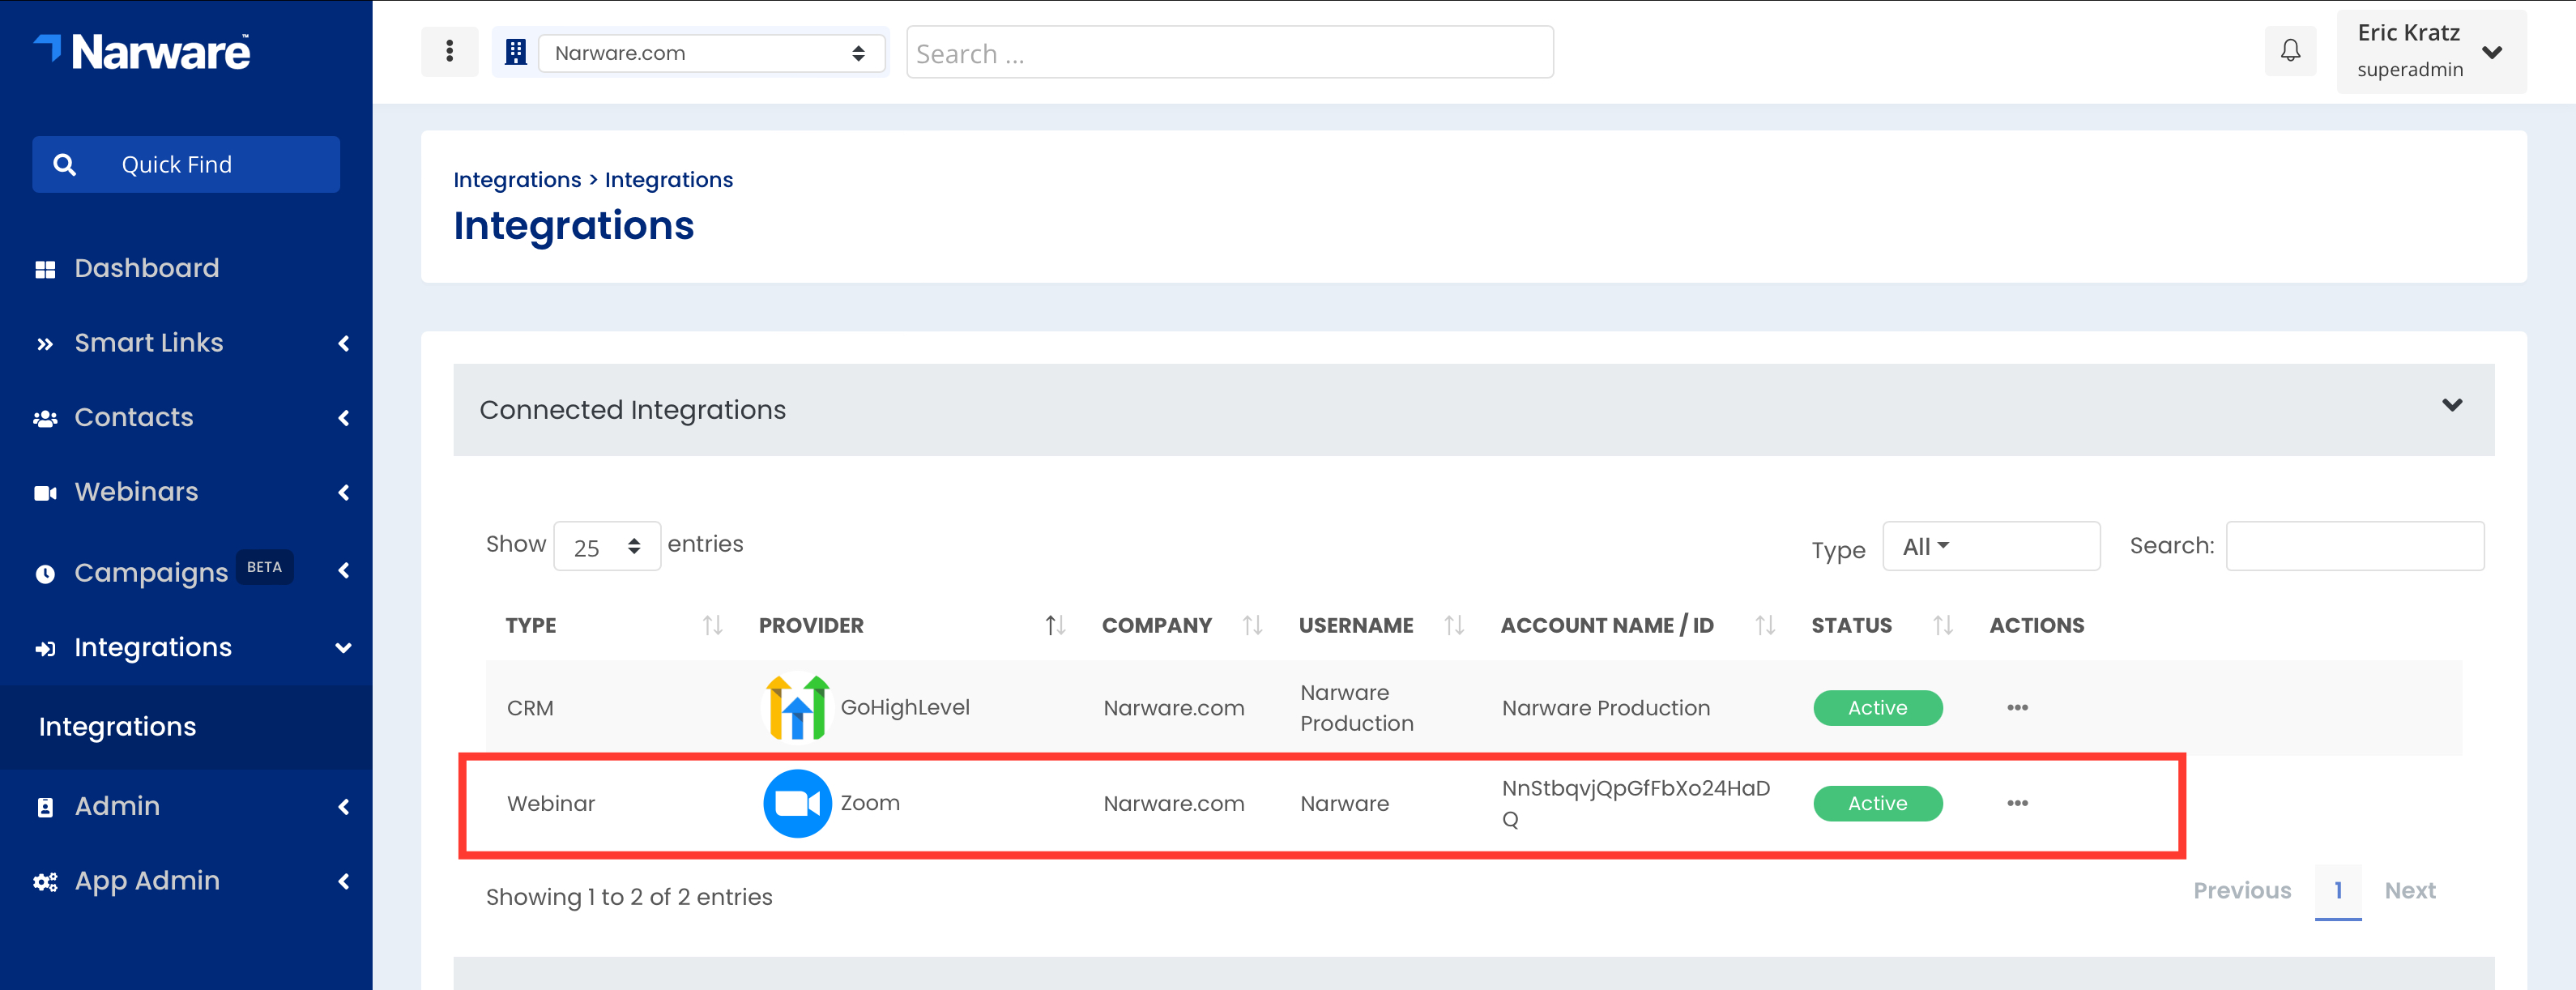Image resolution: width=2576 pixels, height=990 pixels.
Task: Click the Contacts people icon
Action: pyautogui.click(x=45, y=418)
